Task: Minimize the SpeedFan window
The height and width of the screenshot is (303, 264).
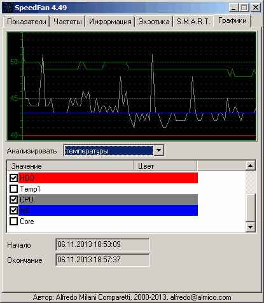Action: pos(233,8)
